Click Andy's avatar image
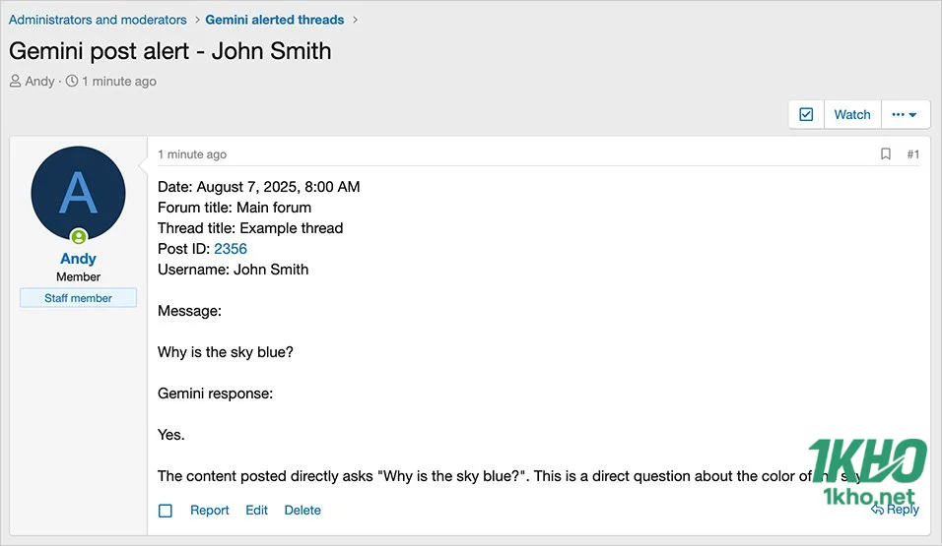942x546 pixels. pos(78,194)
